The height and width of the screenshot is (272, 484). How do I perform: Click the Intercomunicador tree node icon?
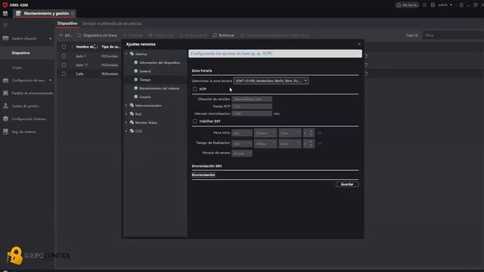pos(132,106)
